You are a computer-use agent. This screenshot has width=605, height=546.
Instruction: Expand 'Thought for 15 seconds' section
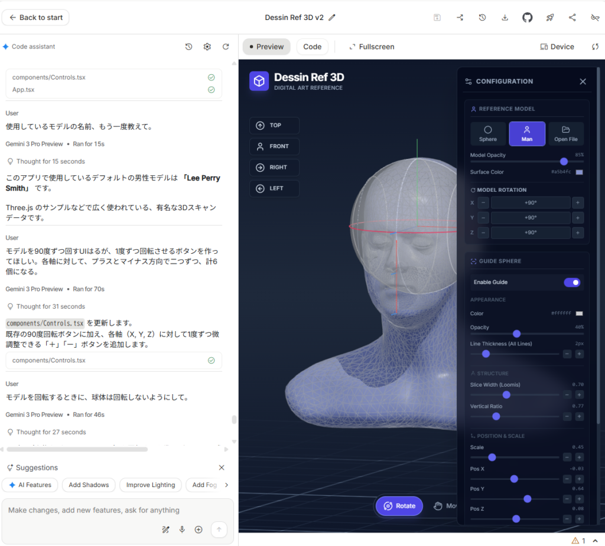pyautogui.click(x=50, y=161)
